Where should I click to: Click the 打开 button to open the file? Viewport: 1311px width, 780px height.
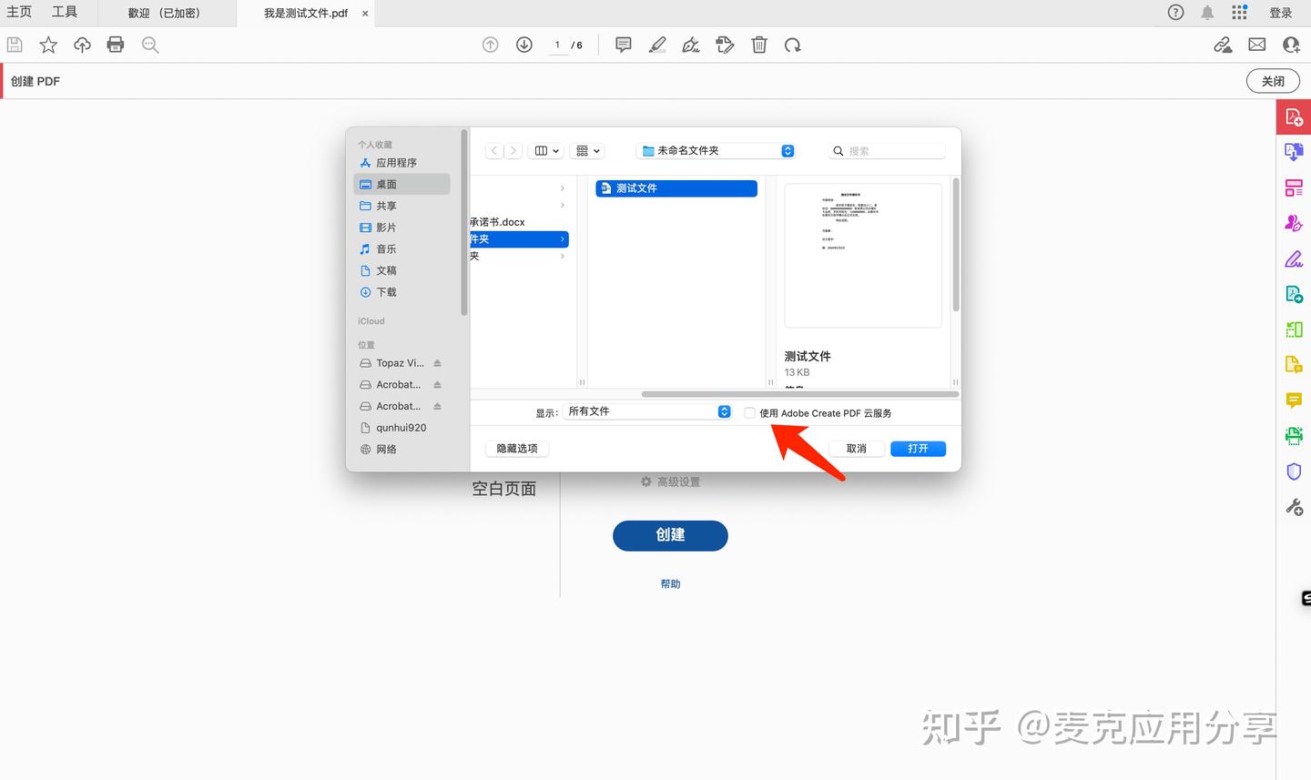point(917,448)
